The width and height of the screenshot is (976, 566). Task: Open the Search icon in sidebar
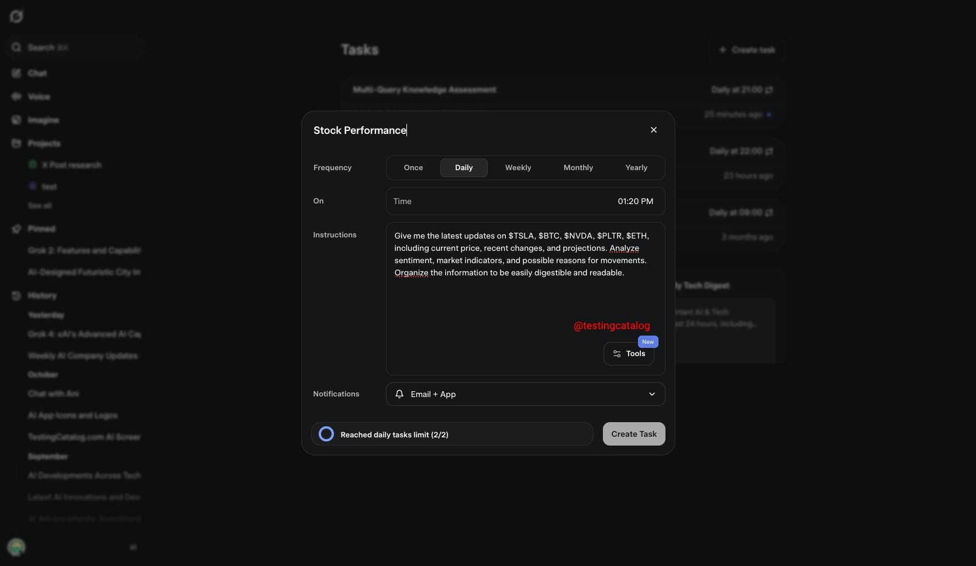pyautogui.click(x=16, y=47)
